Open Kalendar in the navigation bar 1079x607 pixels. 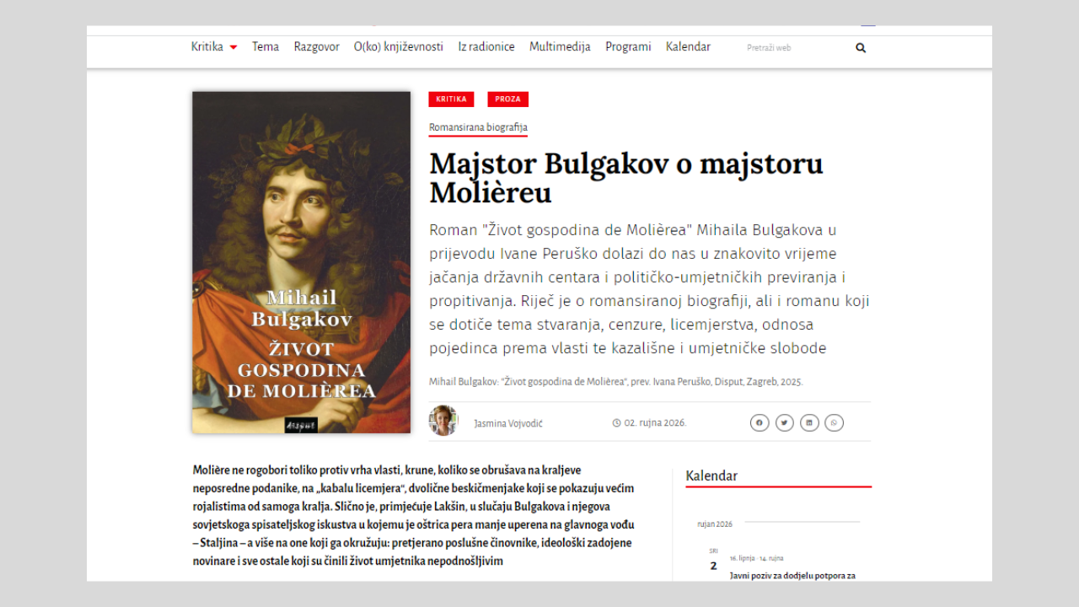pyautogui.click(x=688, y=47)
